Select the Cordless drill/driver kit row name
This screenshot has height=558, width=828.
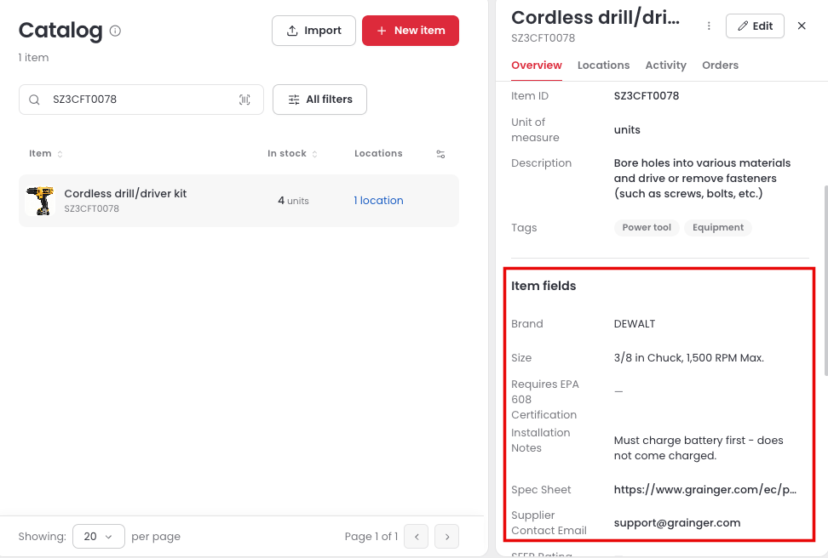coord(125,194)
